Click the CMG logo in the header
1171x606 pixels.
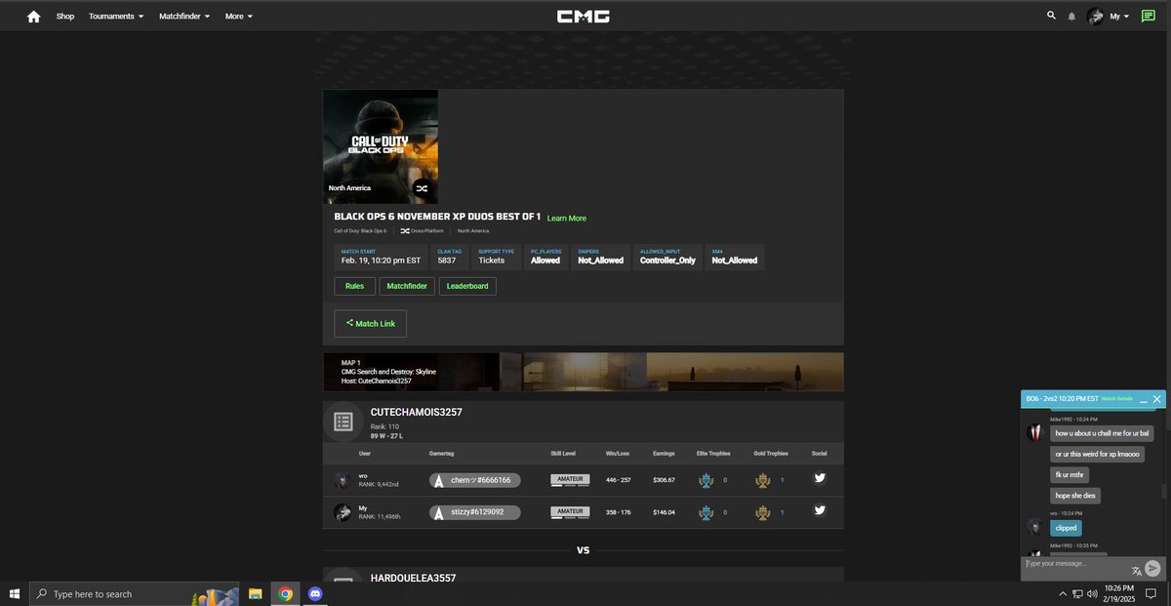[582, 17]
